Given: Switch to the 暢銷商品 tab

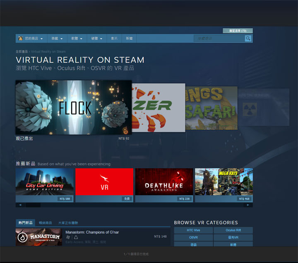Looking at the screenshot, I should coord(46,223).
